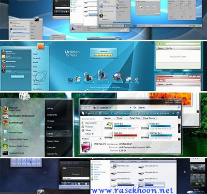Open Pictures in the Computer window Favorite Links
Screen dimensions: 207x194
(x=87, y=127)
